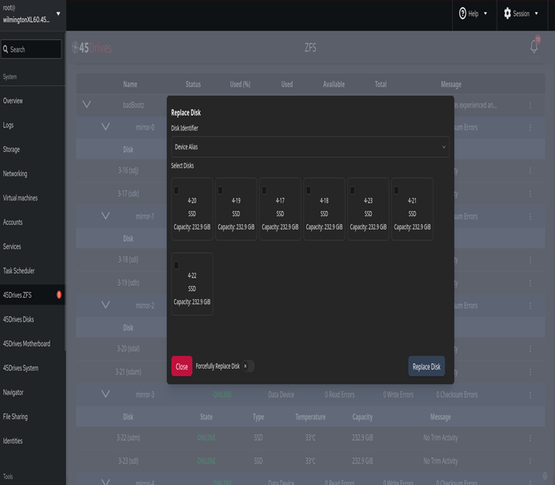Viewport: 555px width, 485px height.
Task: Select the checkbox on disk 4-17
Action: [265, 190]
